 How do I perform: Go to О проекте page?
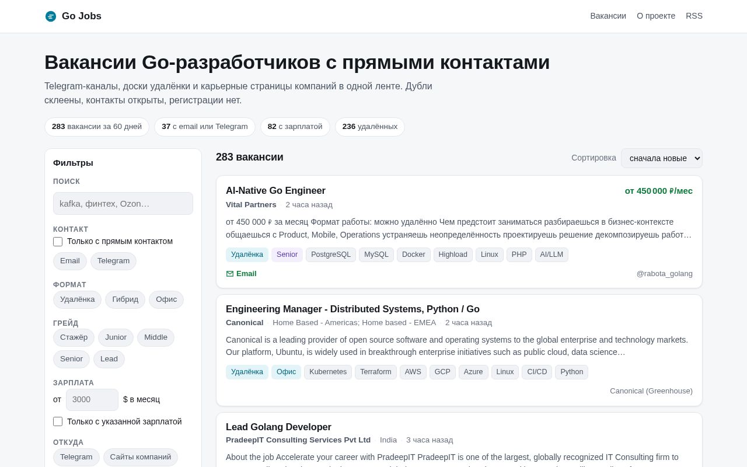point(656,16)
